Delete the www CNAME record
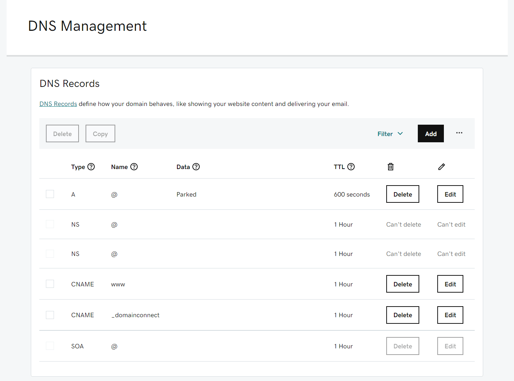Image resolution: width=514 pixels, height=381 pixels. 402,284
